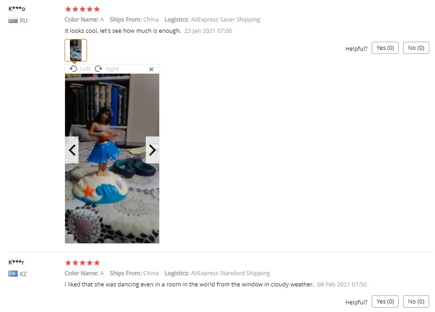
Task: Click the hula doll photo thumbnail
Action: point(76,50)
